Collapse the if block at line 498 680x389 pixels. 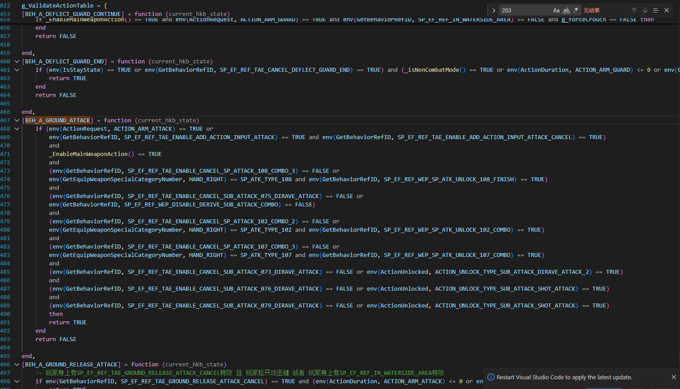pos(17,381)
